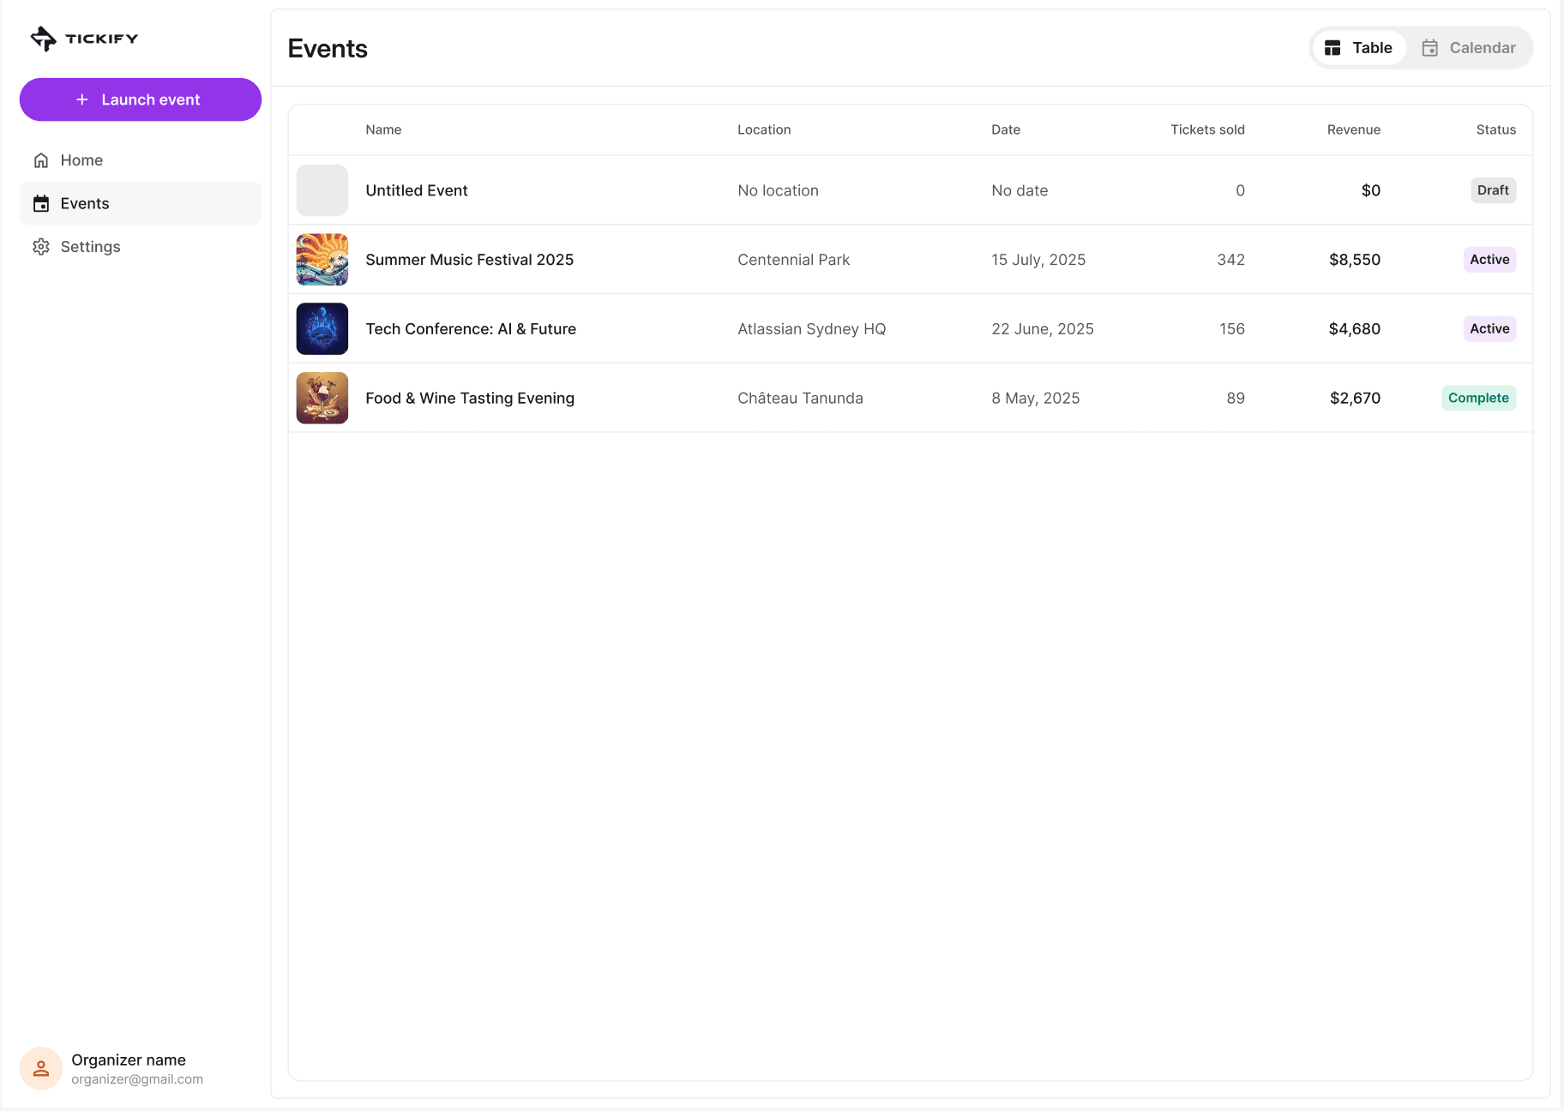Click the Home house icon
The height and width of the screenshot is (1111, 1564).
[x=41, y=160]
